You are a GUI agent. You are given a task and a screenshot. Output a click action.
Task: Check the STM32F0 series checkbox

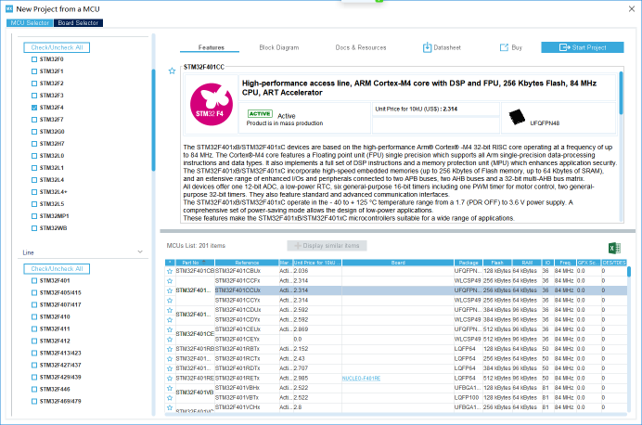pyautogui.click(x=34, y=59)
